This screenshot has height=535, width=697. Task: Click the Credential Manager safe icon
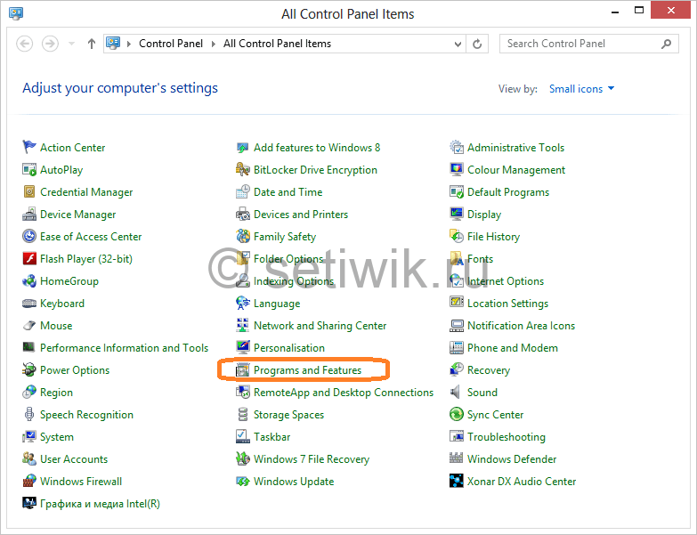click(29, 191)
